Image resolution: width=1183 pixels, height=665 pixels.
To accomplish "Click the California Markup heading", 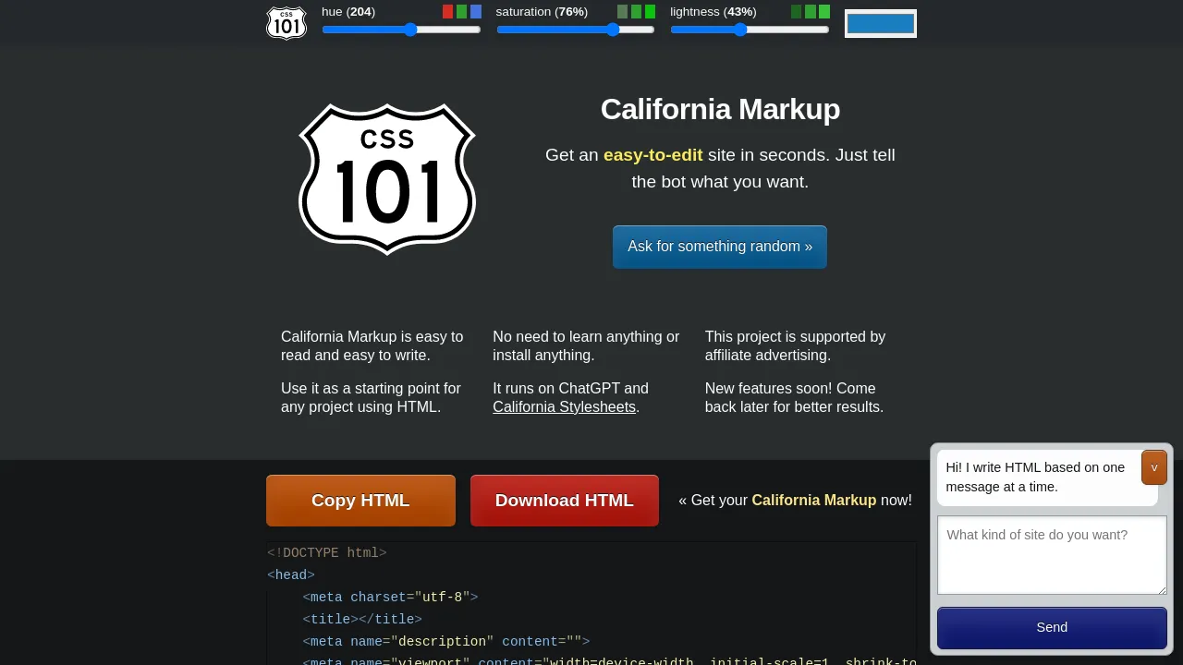I will point(720,109).
